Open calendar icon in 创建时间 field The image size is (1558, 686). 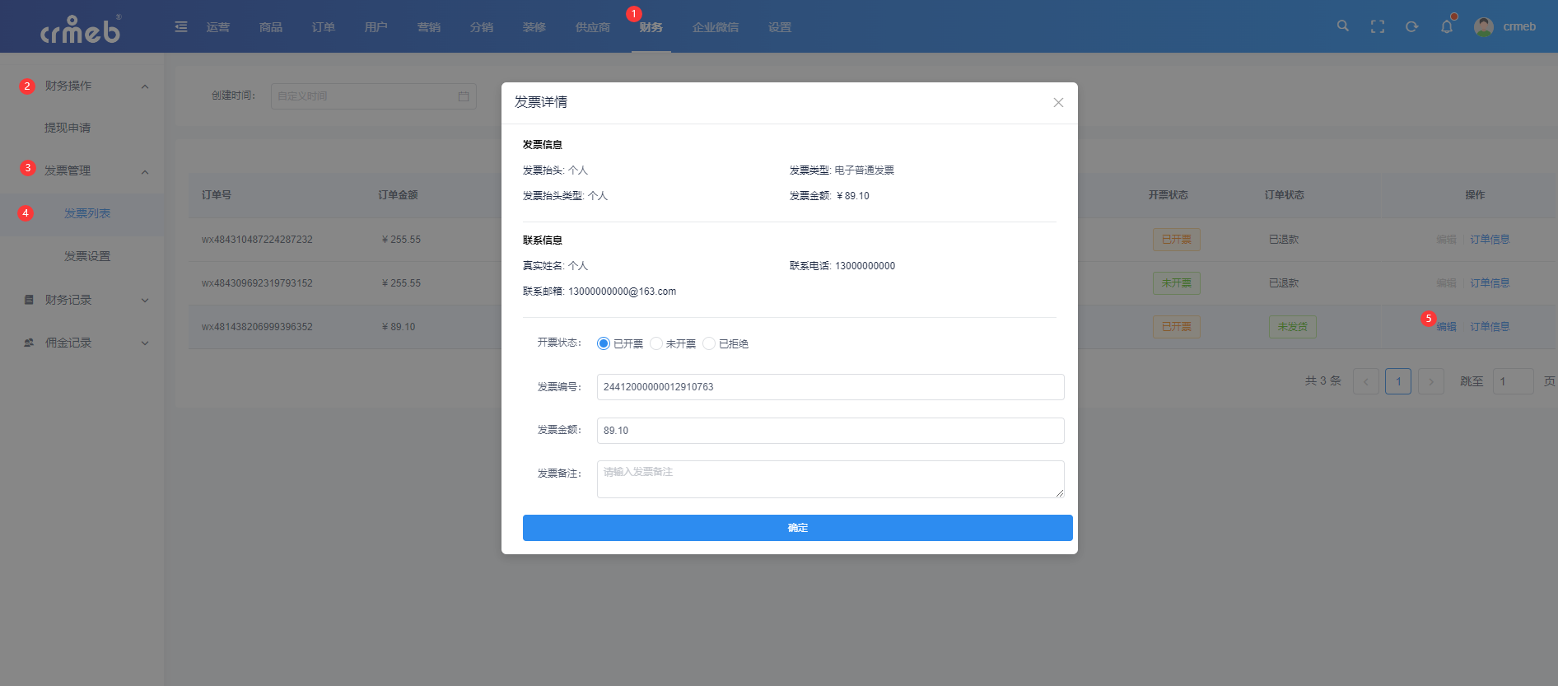click(464, 96)
